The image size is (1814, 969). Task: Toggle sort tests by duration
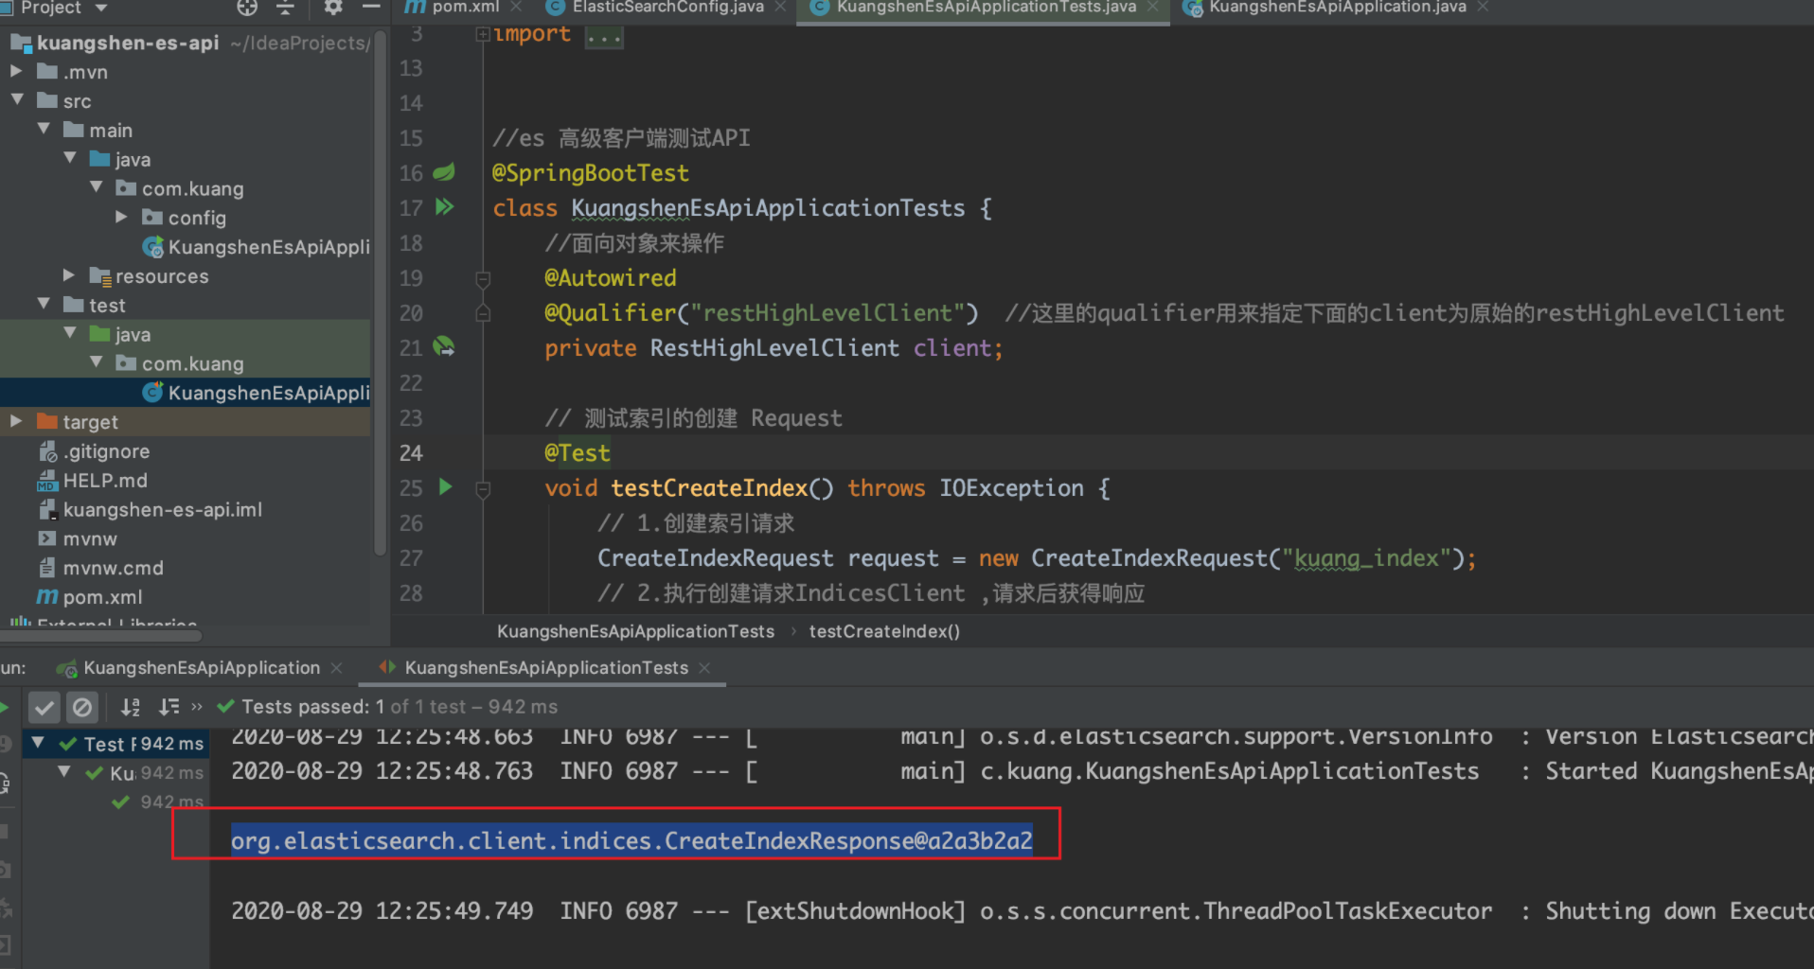(169, 707)
